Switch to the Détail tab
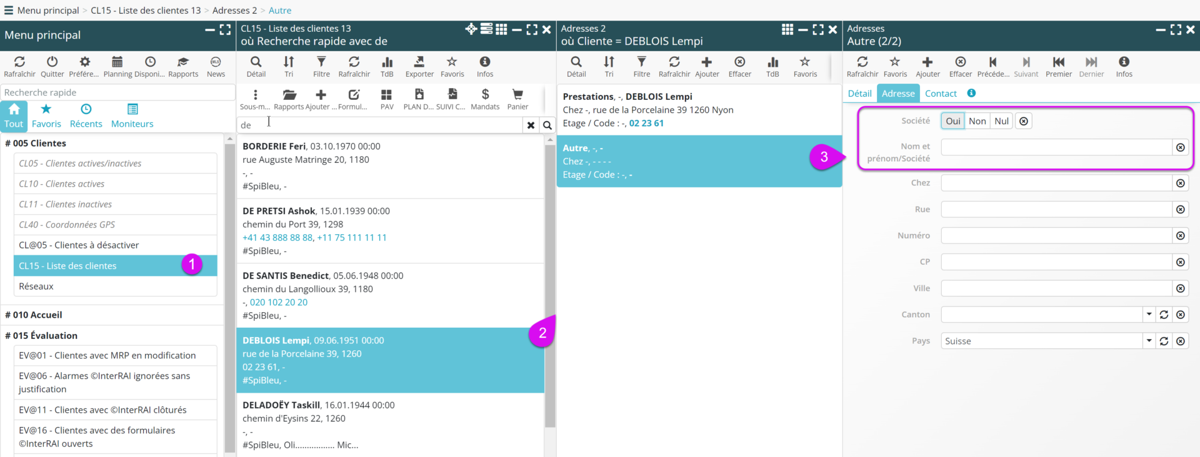Viewport: 1200px width, 457px height. (x=859, y=94)
